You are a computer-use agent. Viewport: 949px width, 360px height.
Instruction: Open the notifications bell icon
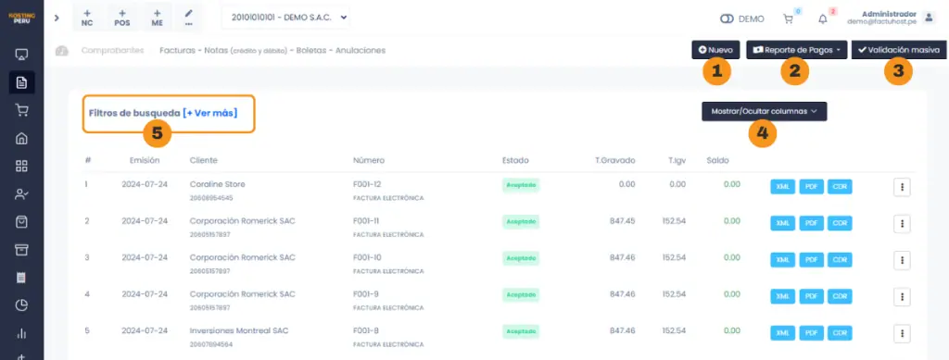[x=823, y=19]
